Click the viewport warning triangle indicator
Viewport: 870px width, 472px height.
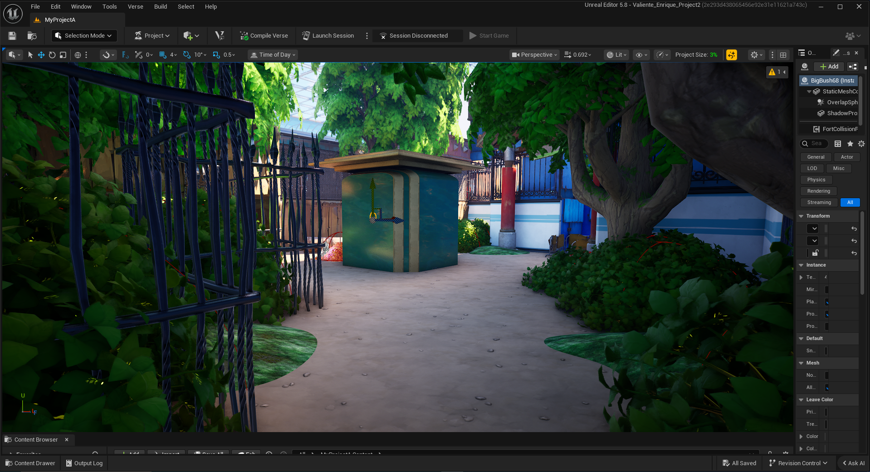point(777,72)
